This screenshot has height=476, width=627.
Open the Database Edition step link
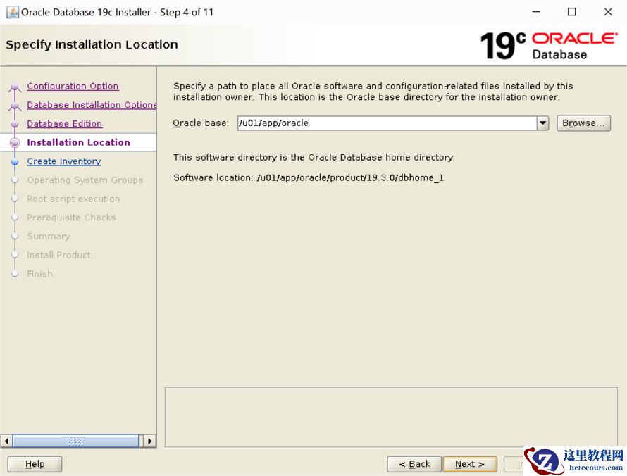[64, 123]
